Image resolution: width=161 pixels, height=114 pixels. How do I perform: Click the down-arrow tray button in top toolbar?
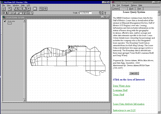pyautogui.click(x=16, y=9)
